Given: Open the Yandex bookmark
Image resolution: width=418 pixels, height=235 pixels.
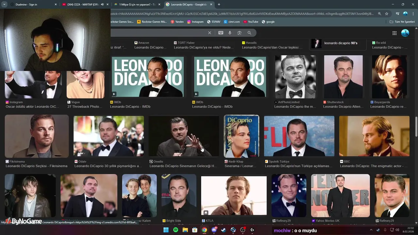Looking at the screenshot, I should coord(177,22).
